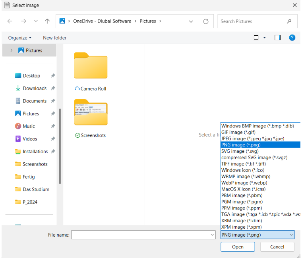The image size is (302, 258).
Task: Choose GIF image (*.gif) filter
Action: pyautogui.click(x=260, y=132)
